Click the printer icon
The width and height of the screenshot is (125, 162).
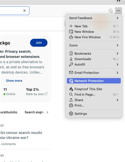[71, 105]
